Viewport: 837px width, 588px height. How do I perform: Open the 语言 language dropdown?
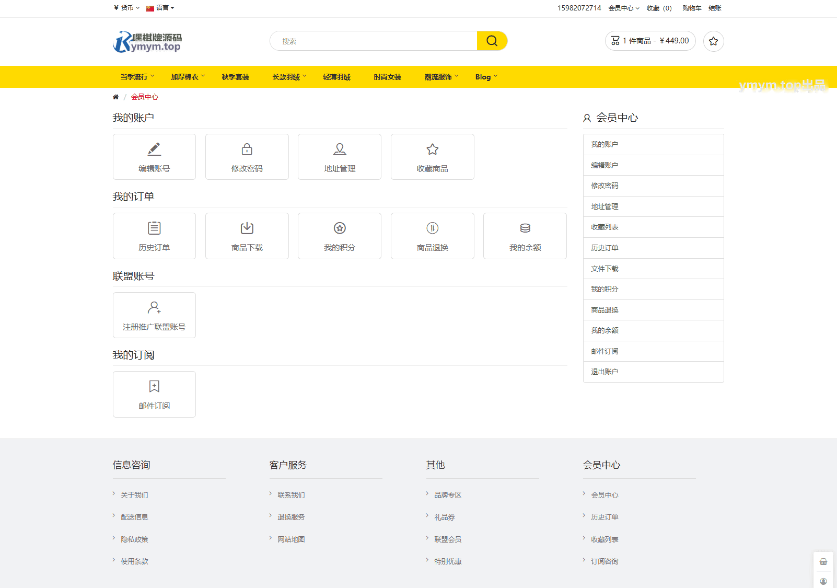pyautogui.click(x=160, y=8)
